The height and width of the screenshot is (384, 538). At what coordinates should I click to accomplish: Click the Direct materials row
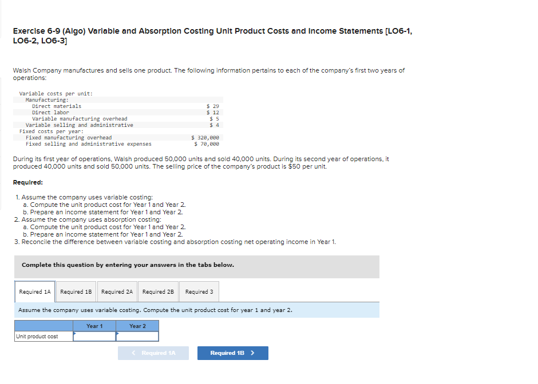(x=118, y=106)
